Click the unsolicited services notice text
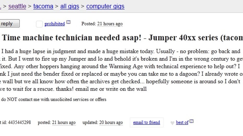The image size is (243, 136). tap(54, 99)
